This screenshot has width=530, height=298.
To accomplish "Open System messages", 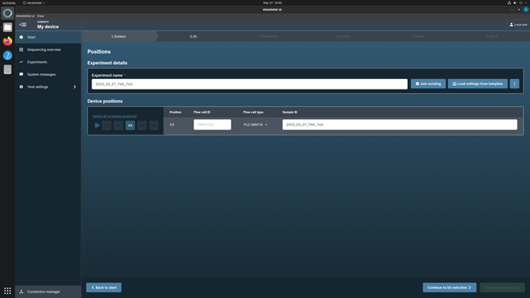I will pos(42,74).
